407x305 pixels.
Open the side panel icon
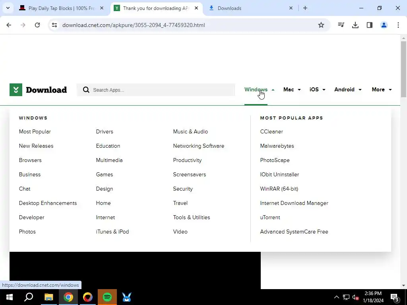coord(369,25)
